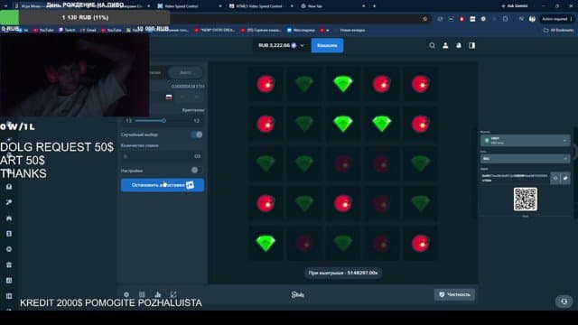Click the Stake logo below the board
Image resolution: width=578 pixels, height=325 pixels.
click(x=298, y=294)
